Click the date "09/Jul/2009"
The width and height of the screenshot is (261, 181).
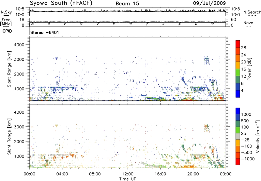(209, 3)
